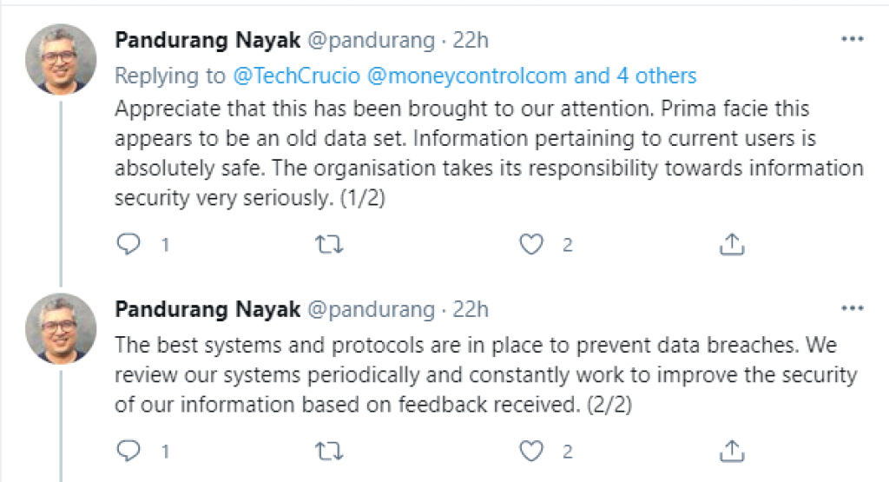Click Pandurang Nayak avatar on second tweet
Viewport: 889px width, 482px height.
pyautogui.click(x=61, y=328)
